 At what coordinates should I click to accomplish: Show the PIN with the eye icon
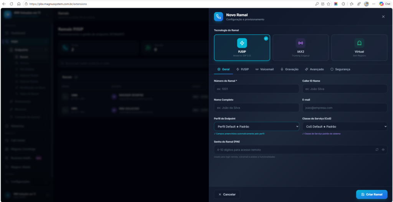point(383,149)
